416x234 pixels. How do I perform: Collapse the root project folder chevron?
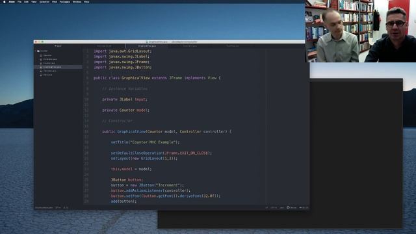36,51
